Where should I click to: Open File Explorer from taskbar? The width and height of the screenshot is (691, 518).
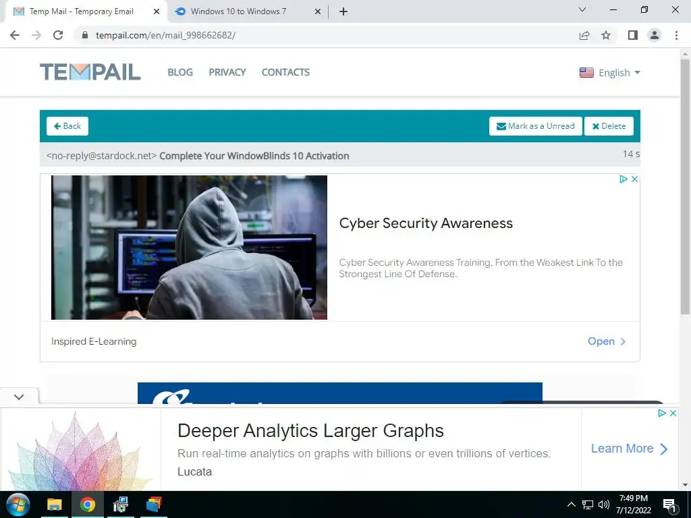55,505
